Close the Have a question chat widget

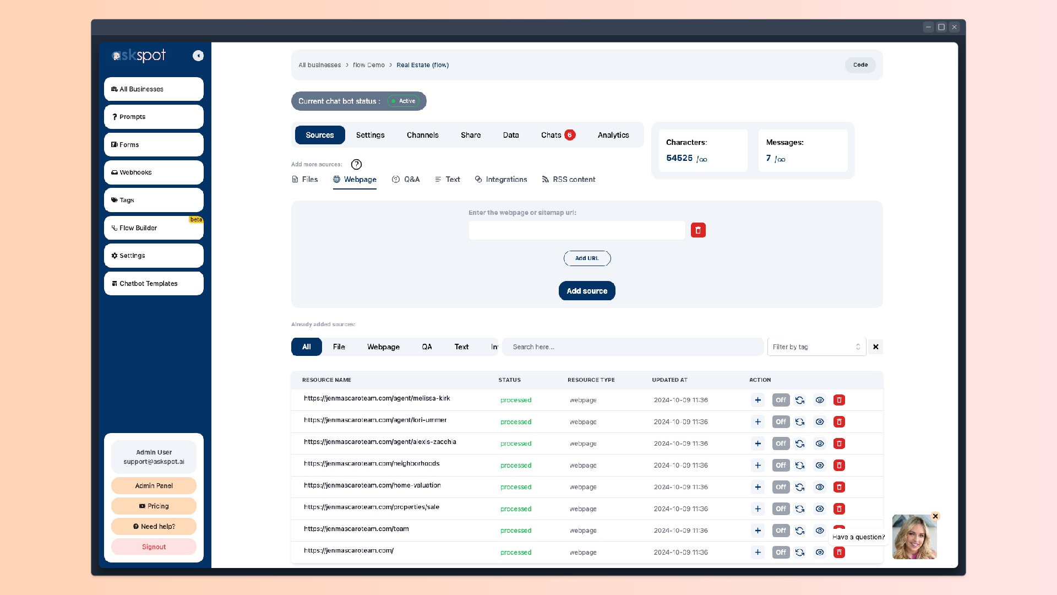[935, 516]
